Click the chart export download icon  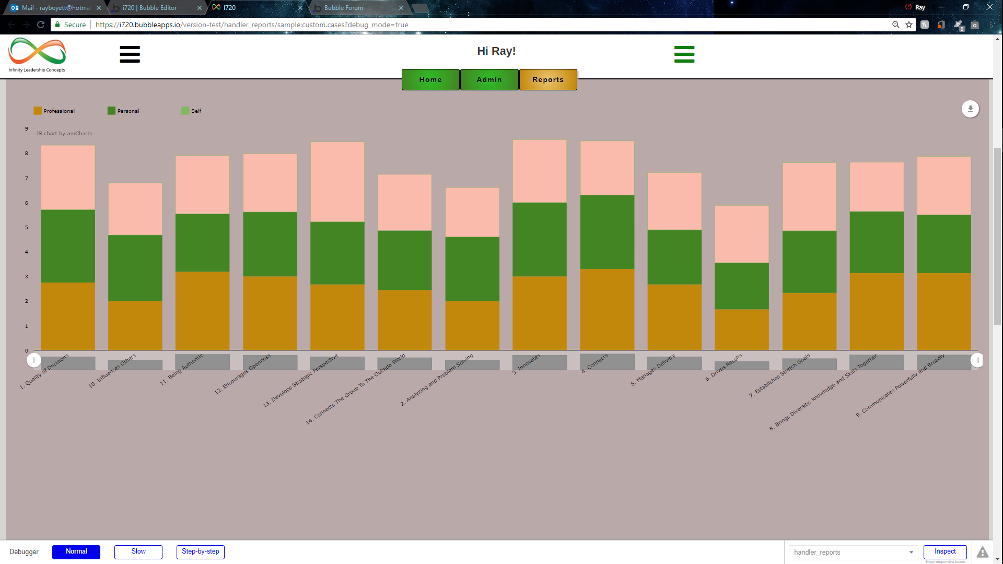[x=970, y=109]
